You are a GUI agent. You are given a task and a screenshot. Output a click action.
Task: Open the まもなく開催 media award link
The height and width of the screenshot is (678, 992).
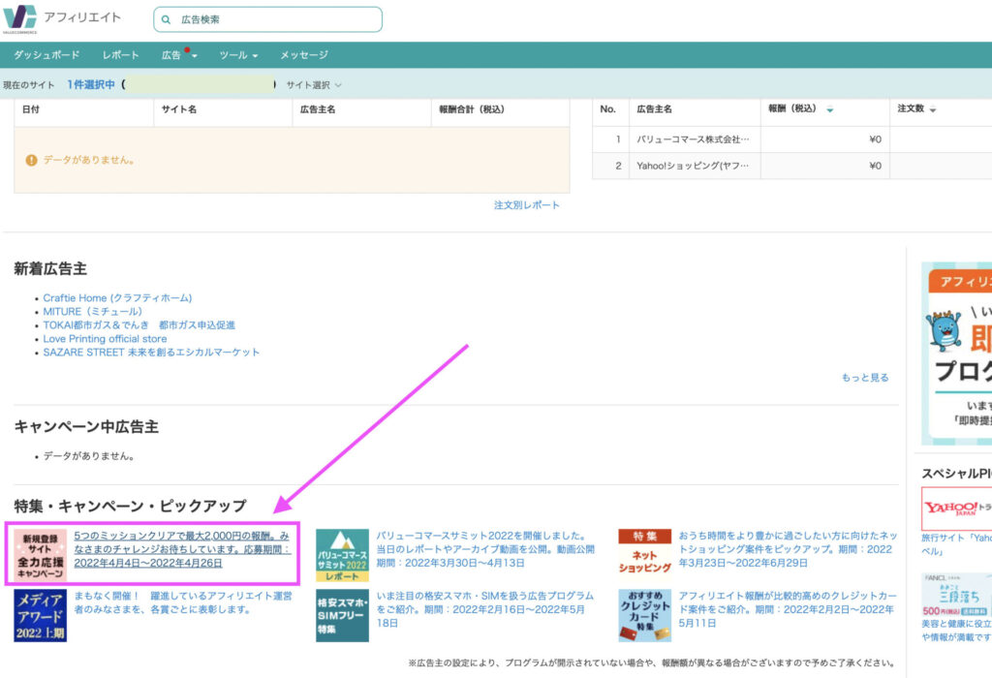[183, 602]
